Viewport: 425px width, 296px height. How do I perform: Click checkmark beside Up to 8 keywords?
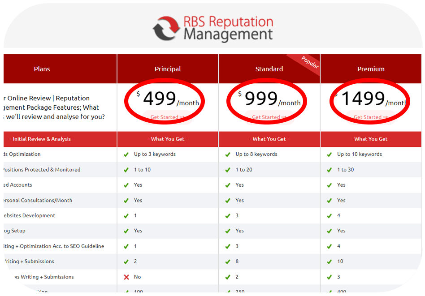click(228, 154)
